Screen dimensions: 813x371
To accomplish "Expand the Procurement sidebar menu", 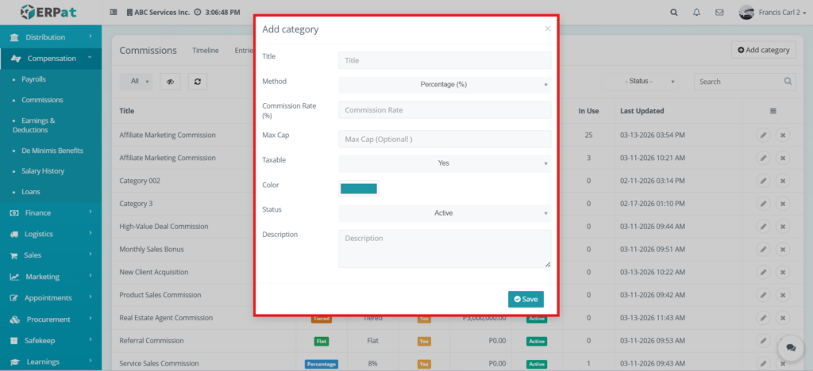I will [51, 319].
